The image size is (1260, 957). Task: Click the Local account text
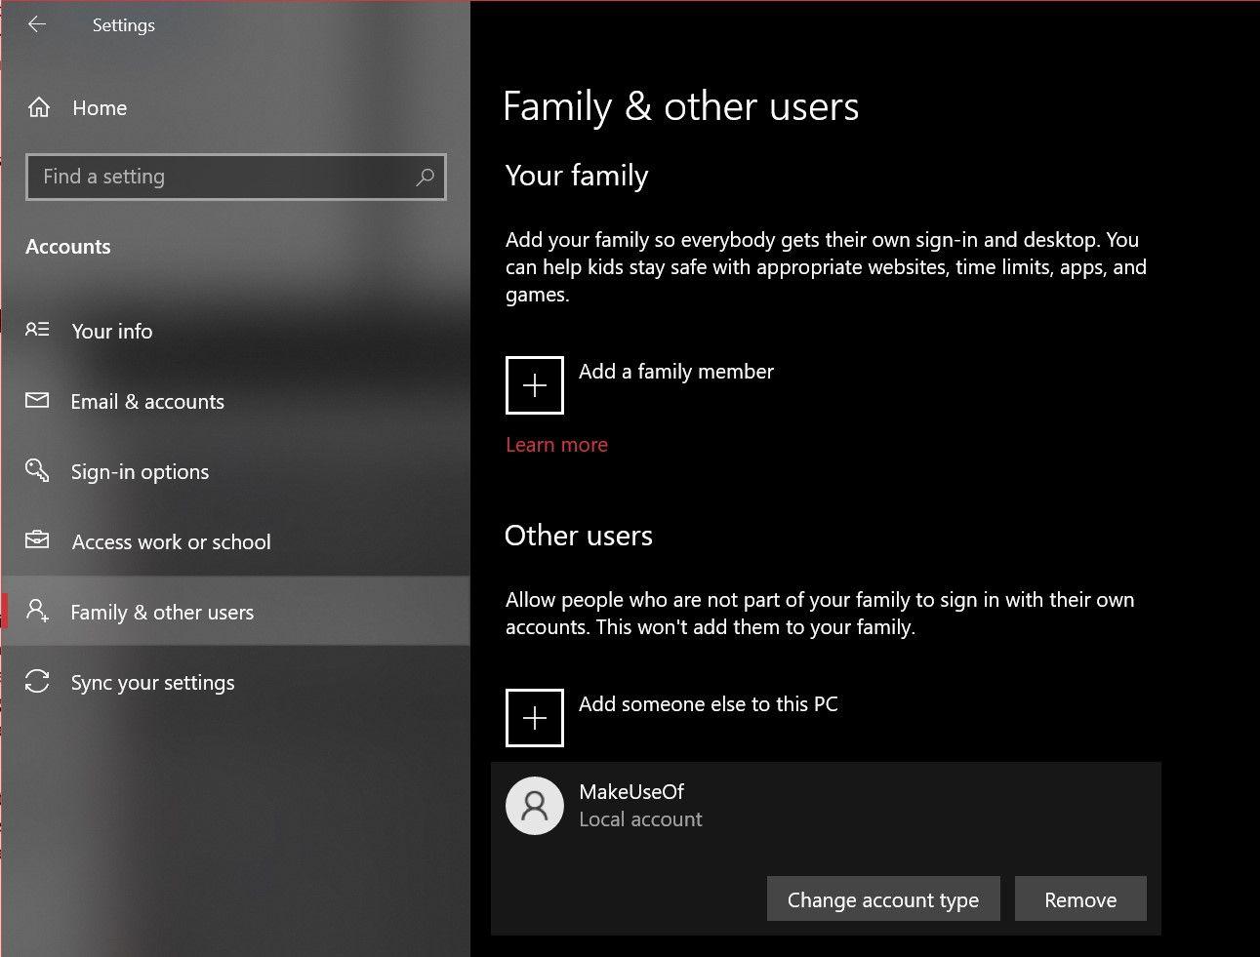coord(640,819)
